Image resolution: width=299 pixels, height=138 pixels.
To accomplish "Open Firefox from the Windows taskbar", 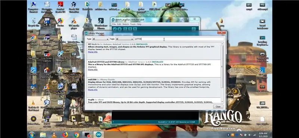I will 65,135.
